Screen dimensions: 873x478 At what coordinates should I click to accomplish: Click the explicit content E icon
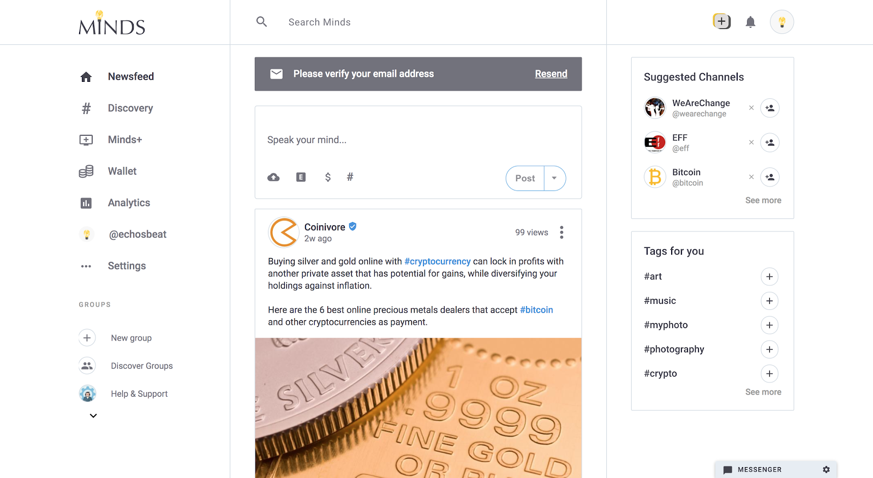[301, 177]
